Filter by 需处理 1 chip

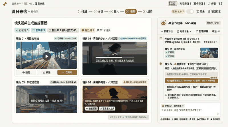click(x=88, y=30)
